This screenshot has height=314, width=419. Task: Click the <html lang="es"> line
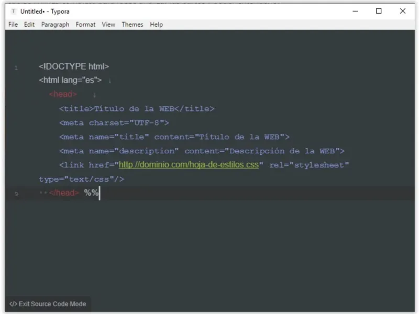(70, 80)
